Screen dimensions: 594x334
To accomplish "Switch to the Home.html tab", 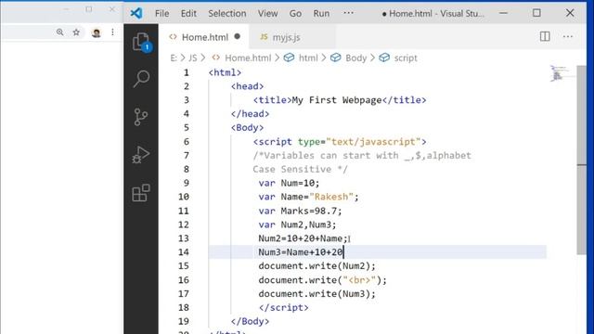I will 204,37.
